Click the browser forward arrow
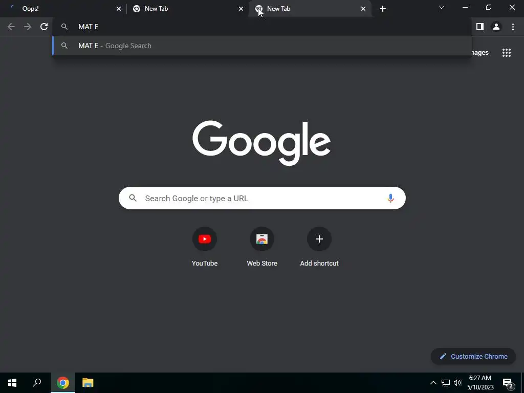This screenshot has width=524, height=393. tap(28, 27)
